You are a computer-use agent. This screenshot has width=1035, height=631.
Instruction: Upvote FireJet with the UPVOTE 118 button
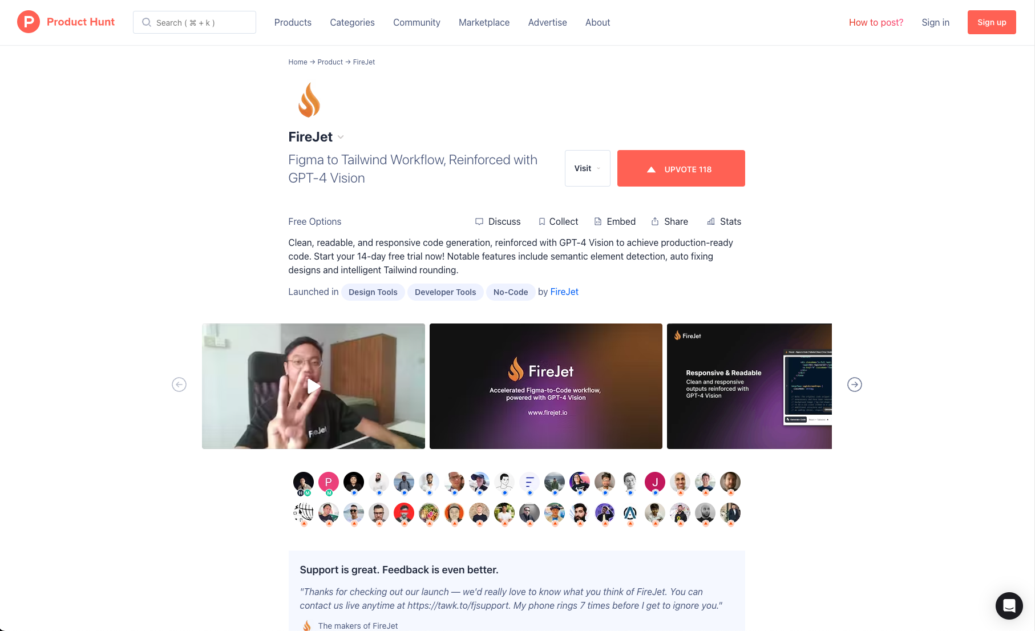pos(681,168)
